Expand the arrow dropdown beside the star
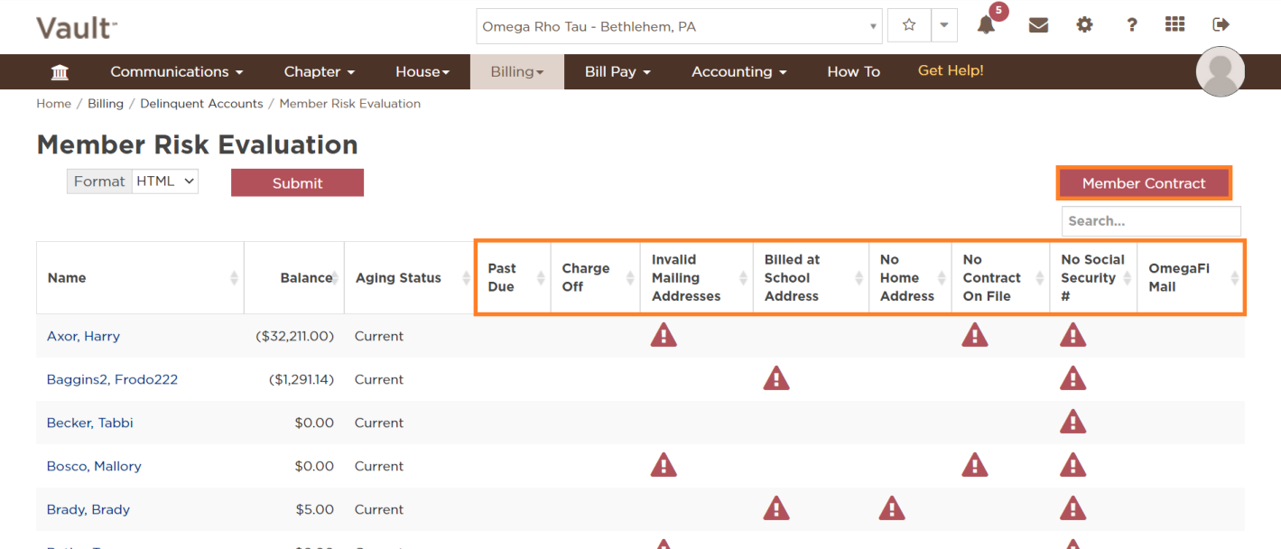Image resolution: width=1281 pixels, height=549 pixels. [943, 26]
